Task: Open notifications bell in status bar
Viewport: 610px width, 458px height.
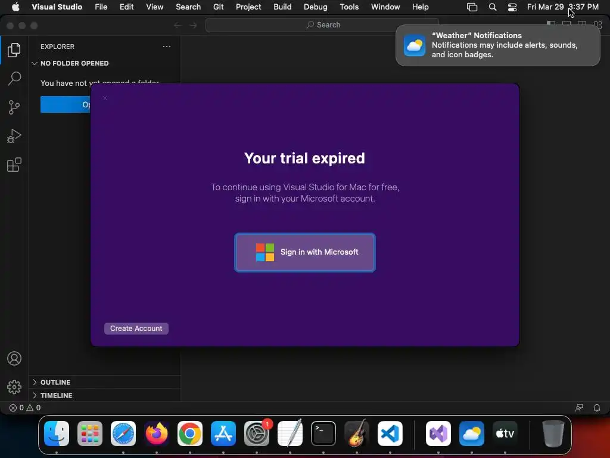Action: pos(597,408)
